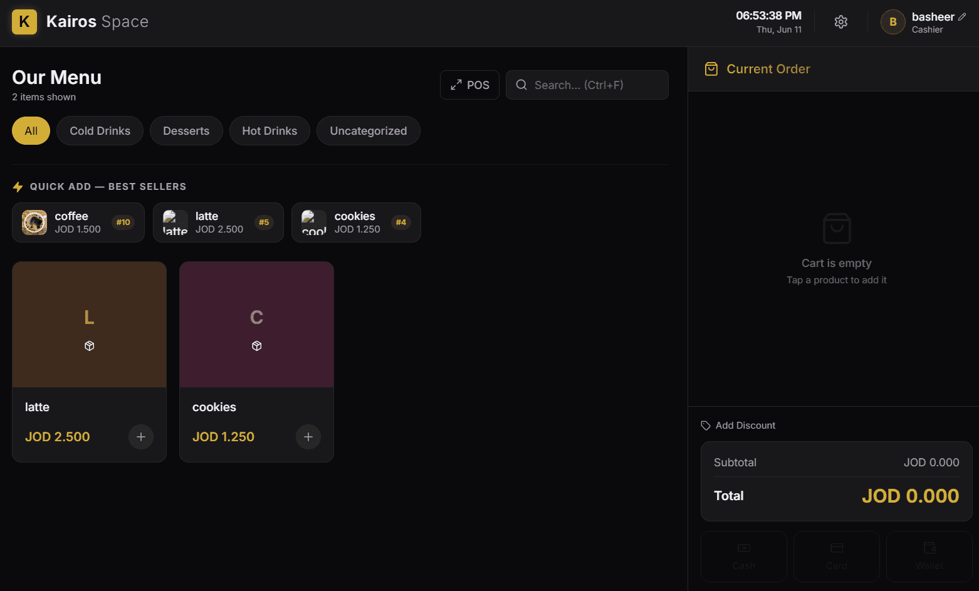Add cookies with its plus button
979x591 pixels.
[x=308, y=437]
